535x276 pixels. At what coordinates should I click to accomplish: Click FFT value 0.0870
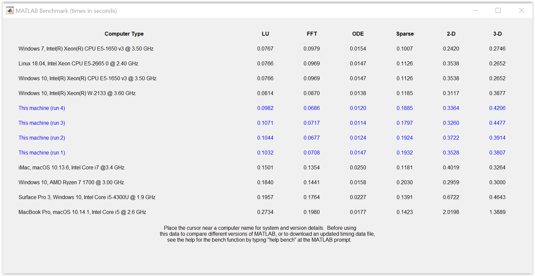tap(312, 93)
